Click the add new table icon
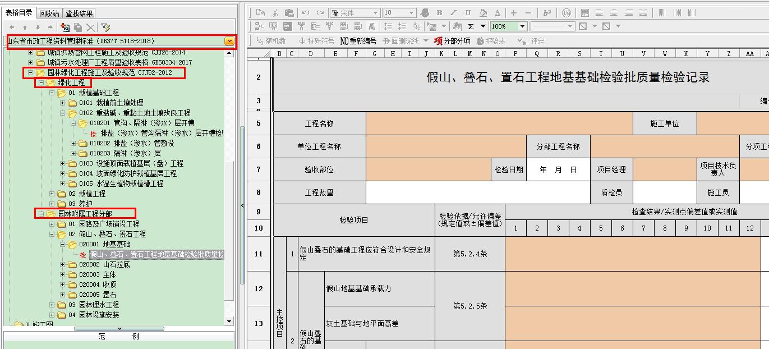The image size is (769, 349). [65, 27]
